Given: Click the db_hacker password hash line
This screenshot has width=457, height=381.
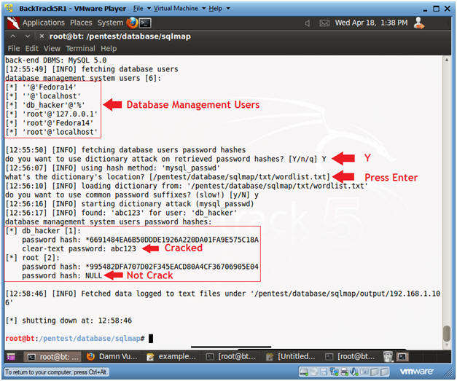Looking at the screenshot, I should (140, 240).
